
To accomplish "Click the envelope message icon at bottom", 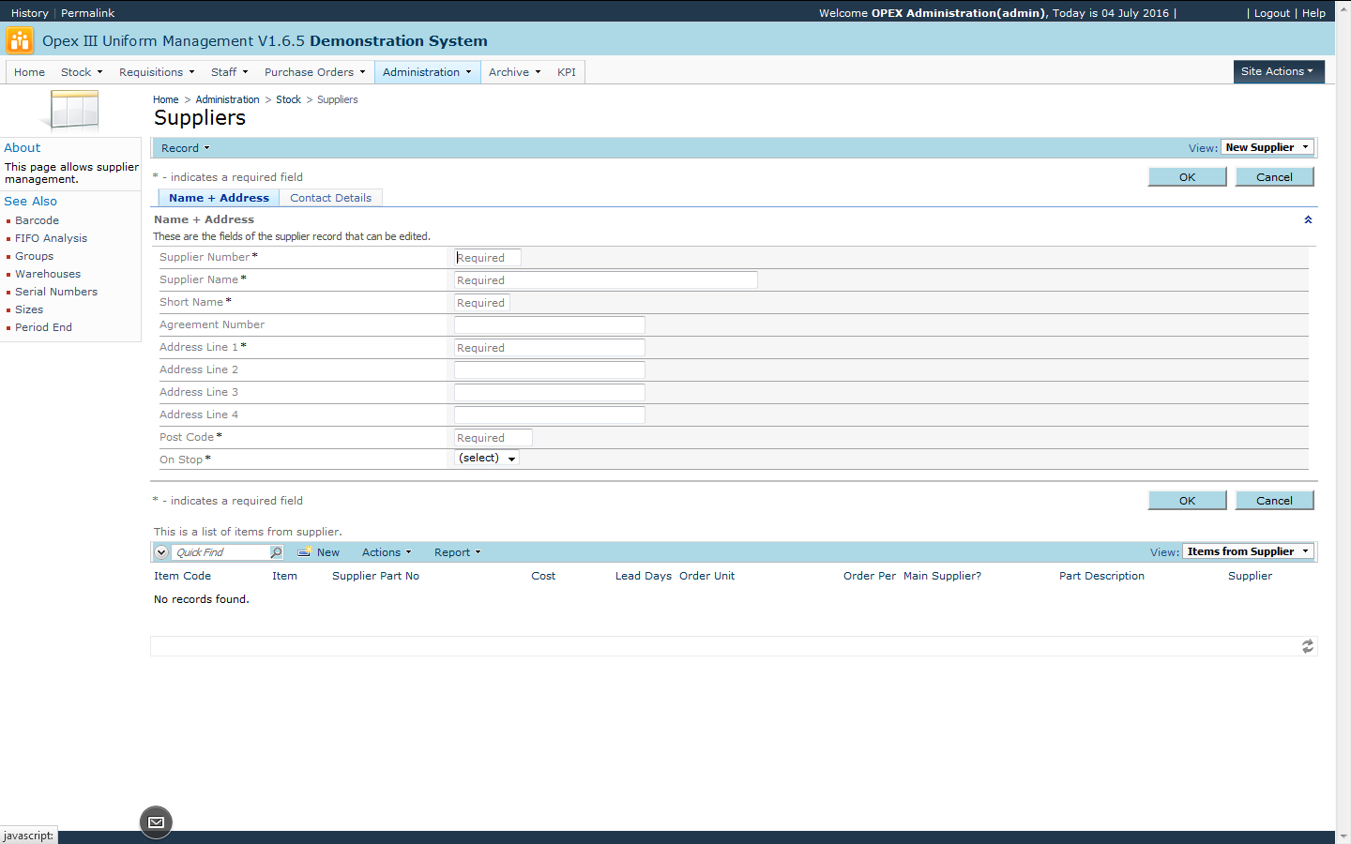I will (x=156, y=822).
